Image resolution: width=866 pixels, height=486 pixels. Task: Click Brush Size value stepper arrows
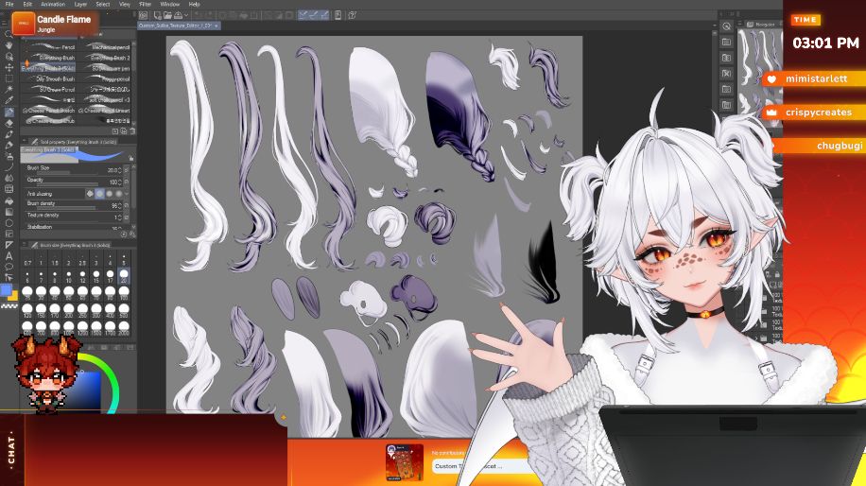[x=120, y=170]
